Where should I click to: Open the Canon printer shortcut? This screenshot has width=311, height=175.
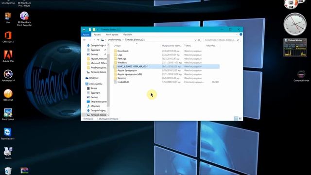[x=8, y=153]
